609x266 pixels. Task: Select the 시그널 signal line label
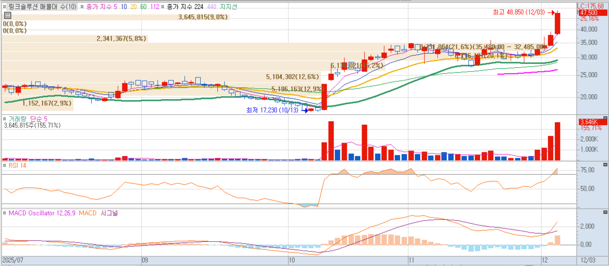109,213
